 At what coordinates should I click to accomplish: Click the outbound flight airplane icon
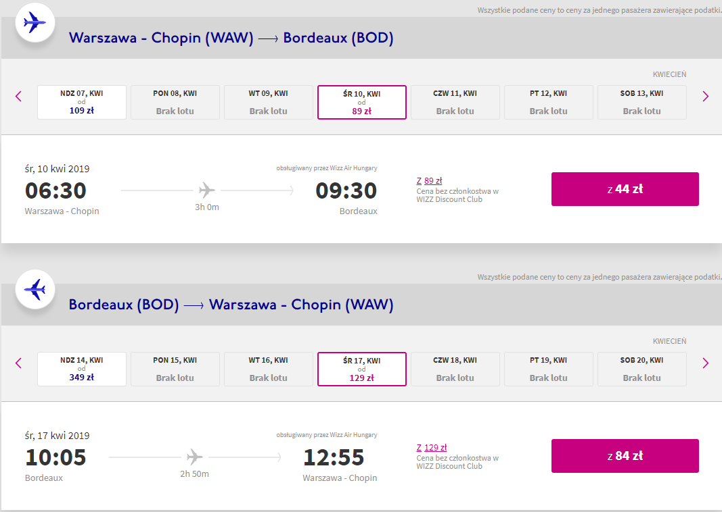point(34,23)
